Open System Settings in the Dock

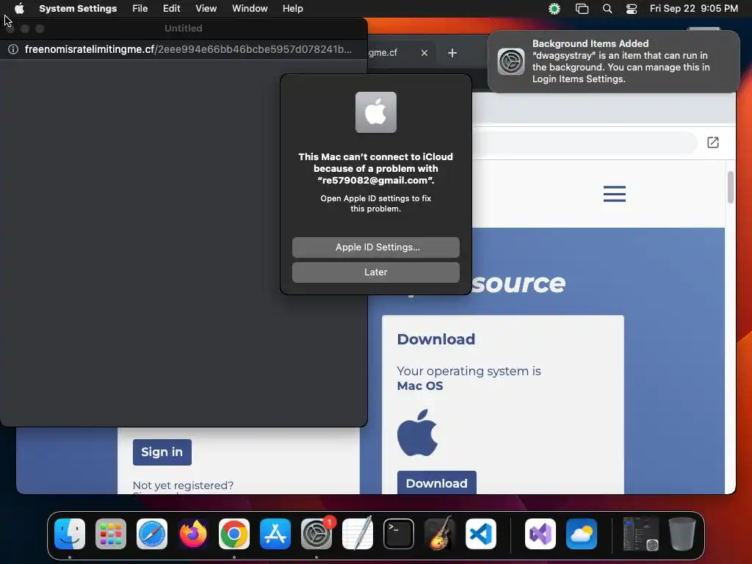point(317,534)
